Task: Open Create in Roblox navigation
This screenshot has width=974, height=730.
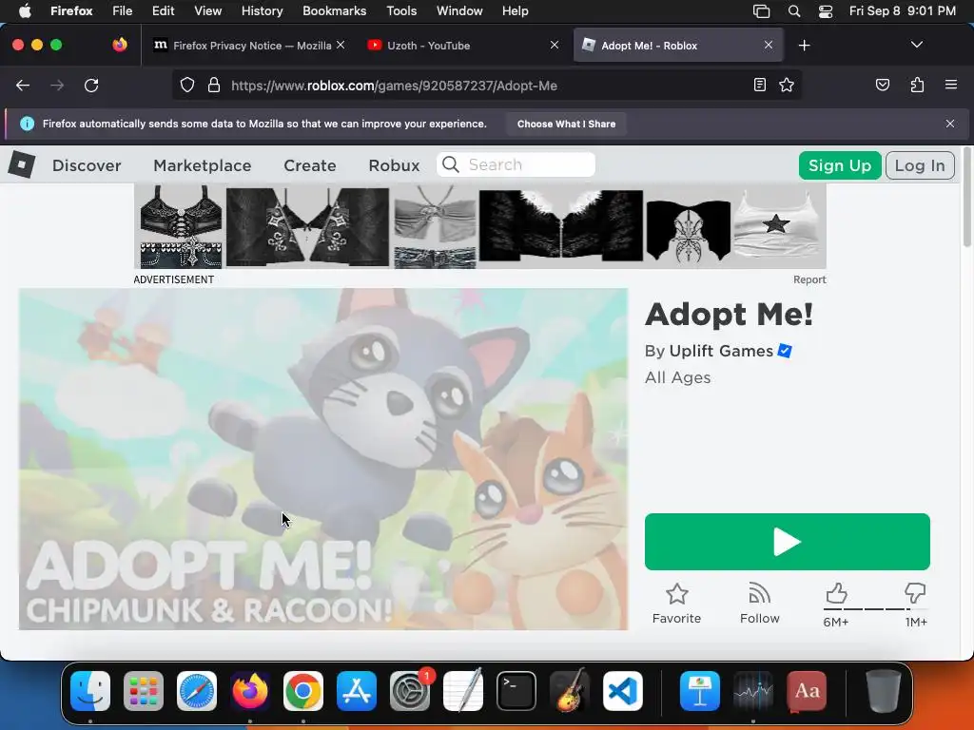Action: click(309, 165)
